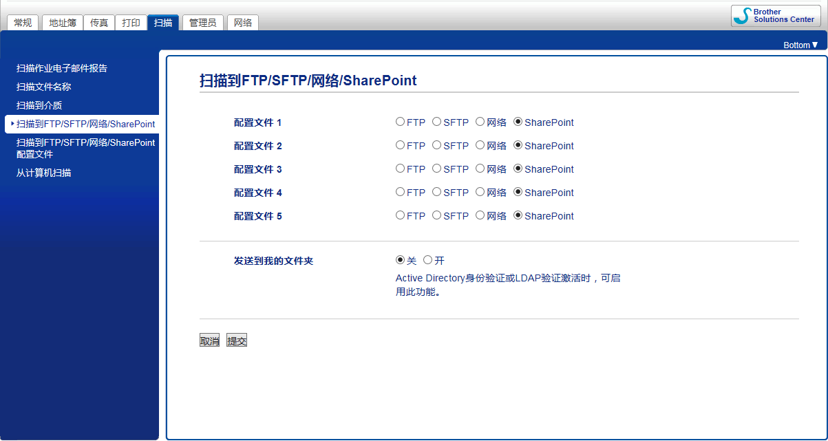Open the Brother Solutions Center logo link

coord(775,16)
